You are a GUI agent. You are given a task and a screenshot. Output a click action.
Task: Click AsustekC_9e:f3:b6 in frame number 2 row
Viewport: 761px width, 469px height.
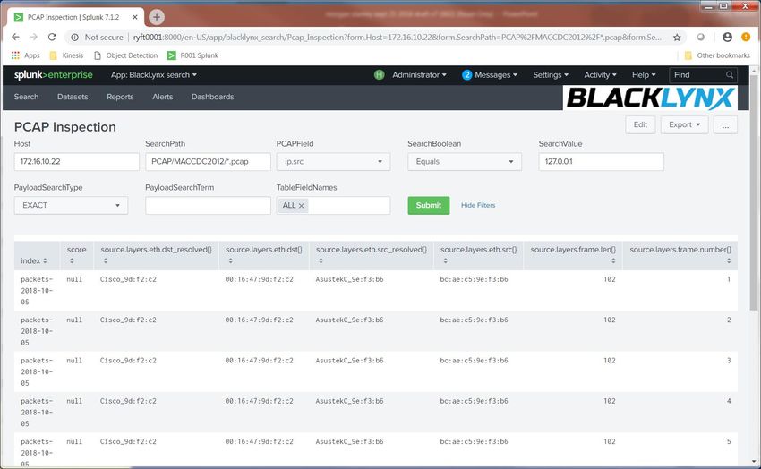coord(349,320)
